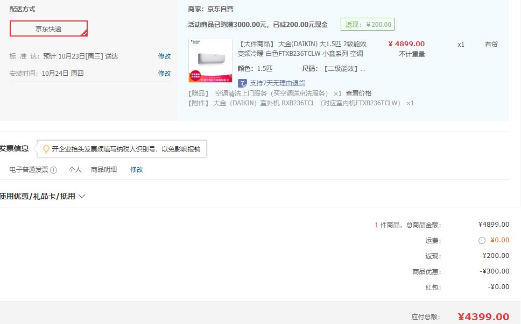The width and height of the screenshot is (521, 324).
Task: Click the invoice info circle icon
Action: [x=53, y=170]
